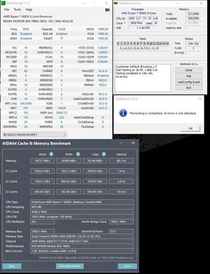Screen dimensions: 210x274
Task: Click the screenshot camera icon in ZenTimings
Action: coord(107,10)
